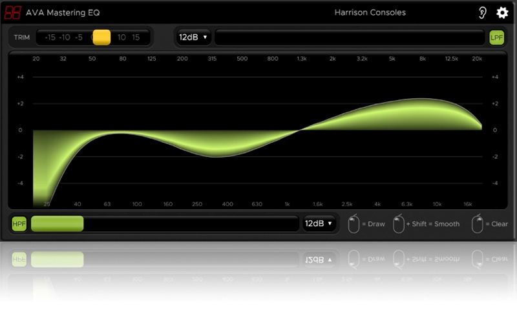Set trim to -15 on scale

click(50, 37)
